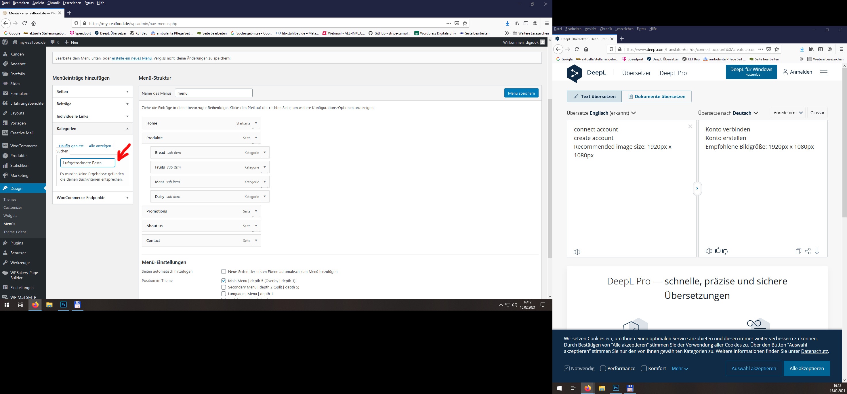Open File Explorer from the left taskbar
The height and width of the screenshot is (394, 847).
49,305
